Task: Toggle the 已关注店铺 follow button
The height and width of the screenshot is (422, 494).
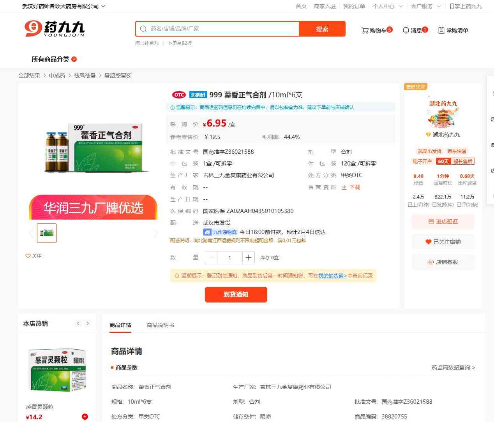Action: [443, 242]
